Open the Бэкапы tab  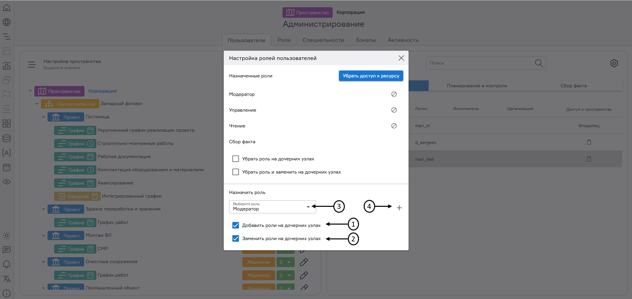(x=366, y=40)
